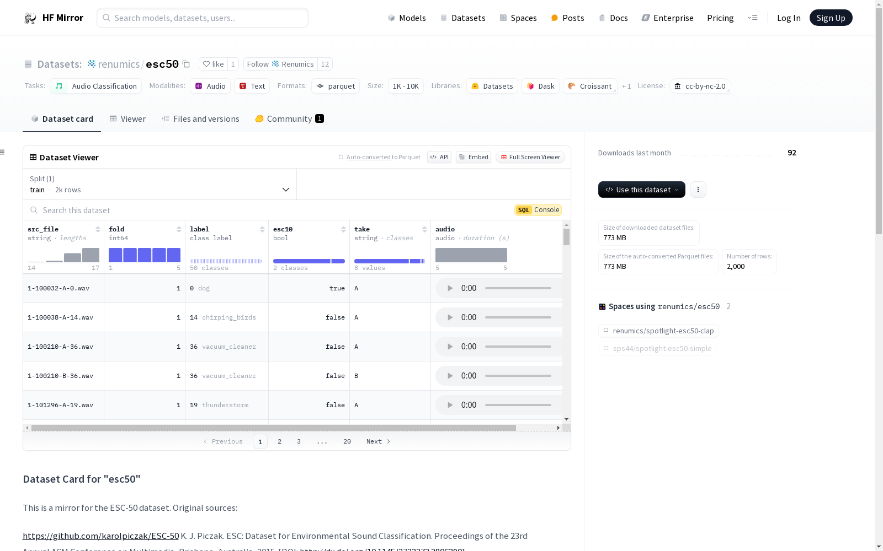
Task: Like the esc50 dataset
Action: coord(213,64)
